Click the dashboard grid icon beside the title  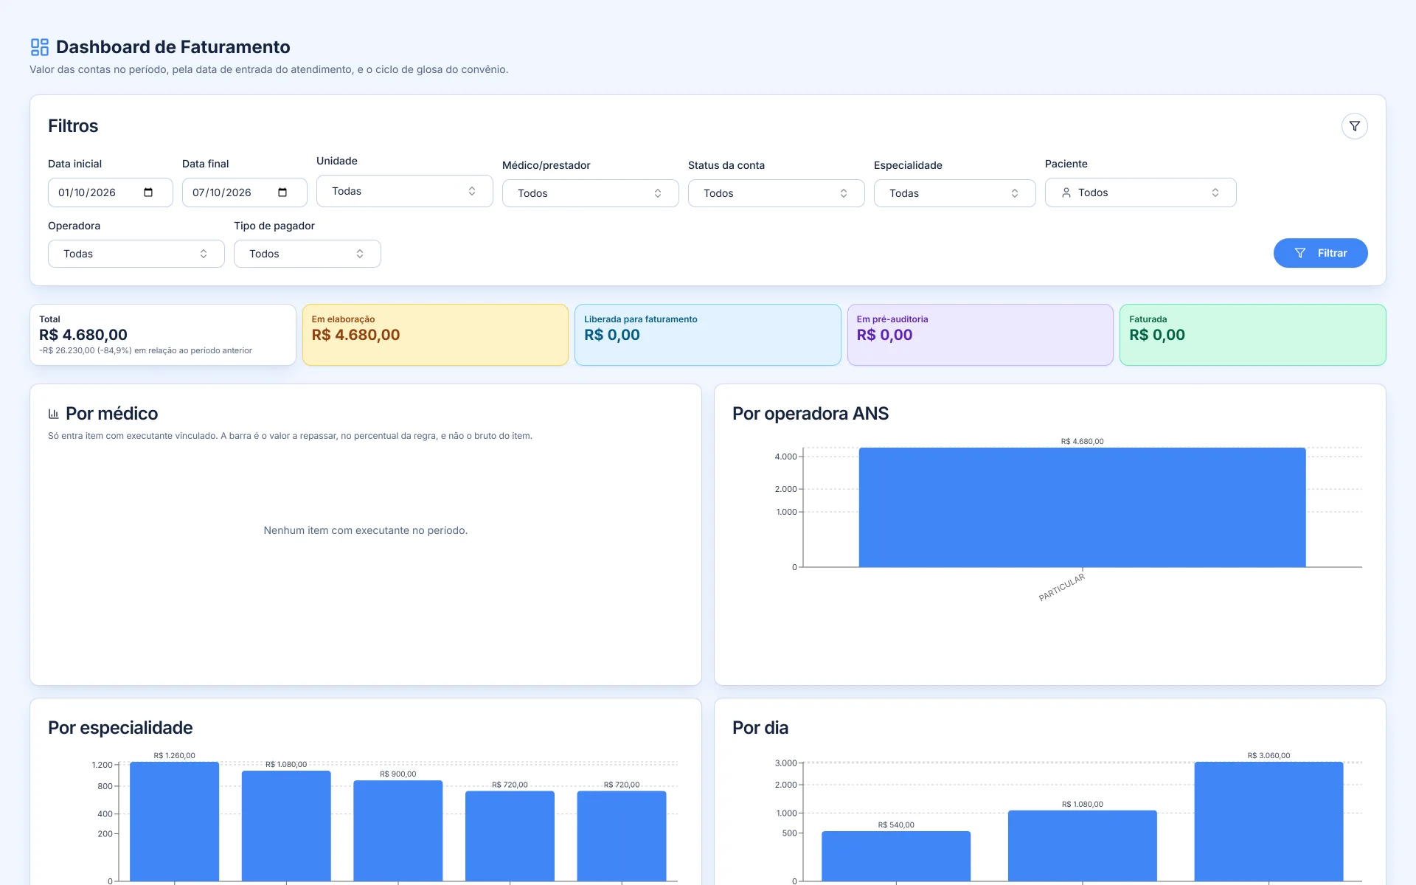pos(40,47)
